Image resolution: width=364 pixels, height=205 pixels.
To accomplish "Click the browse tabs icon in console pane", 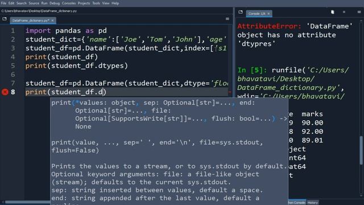I will (241, 12).
